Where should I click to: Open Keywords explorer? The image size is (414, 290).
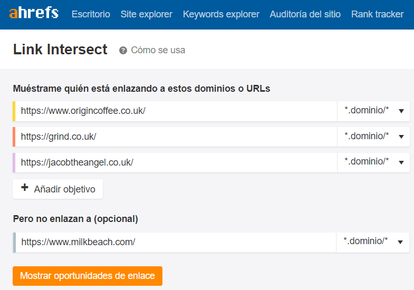[x=221, y=14]
